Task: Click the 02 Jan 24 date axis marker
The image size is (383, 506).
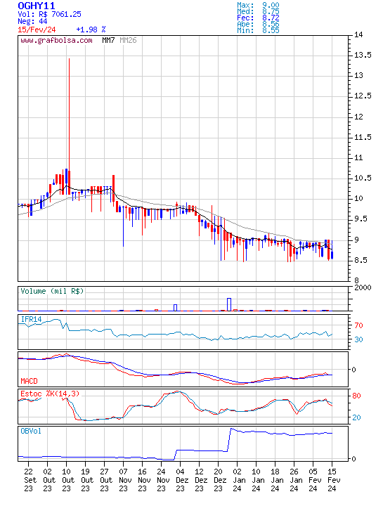Action: [237, 480]
